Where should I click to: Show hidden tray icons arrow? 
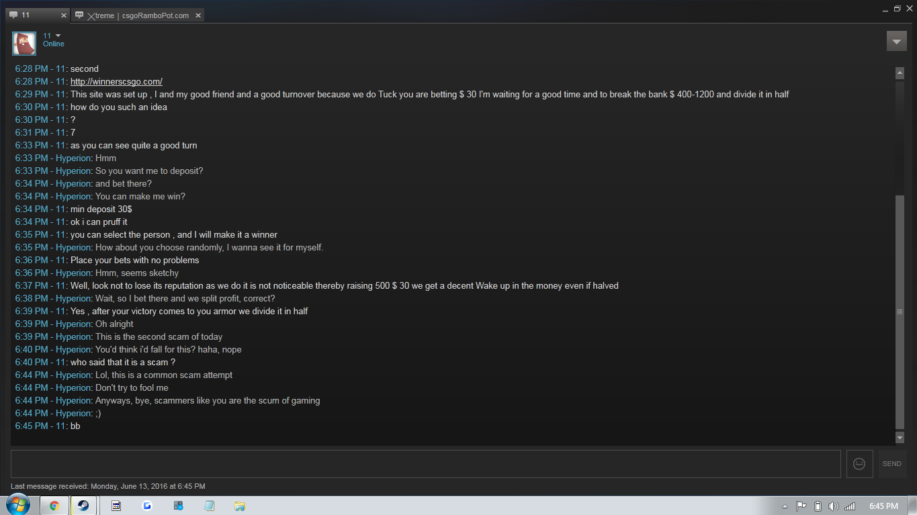pyautogui.click(x=785, y=506)
